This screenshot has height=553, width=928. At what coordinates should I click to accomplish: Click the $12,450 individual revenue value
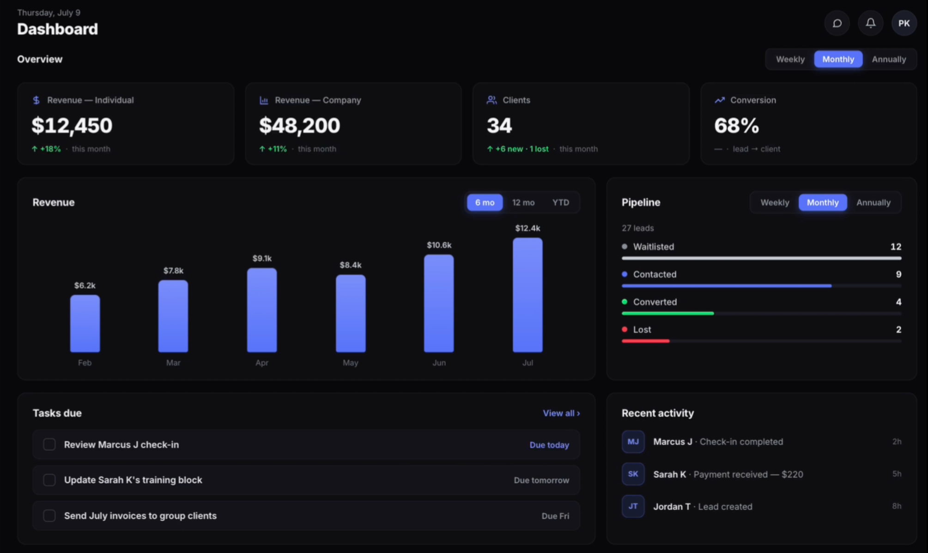[72, 126]
